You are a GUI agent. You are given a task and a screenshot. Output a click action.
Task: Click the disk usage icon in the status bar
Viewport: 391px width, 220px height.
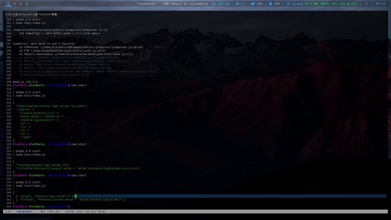pyautogui.click(x=214, y=4)
